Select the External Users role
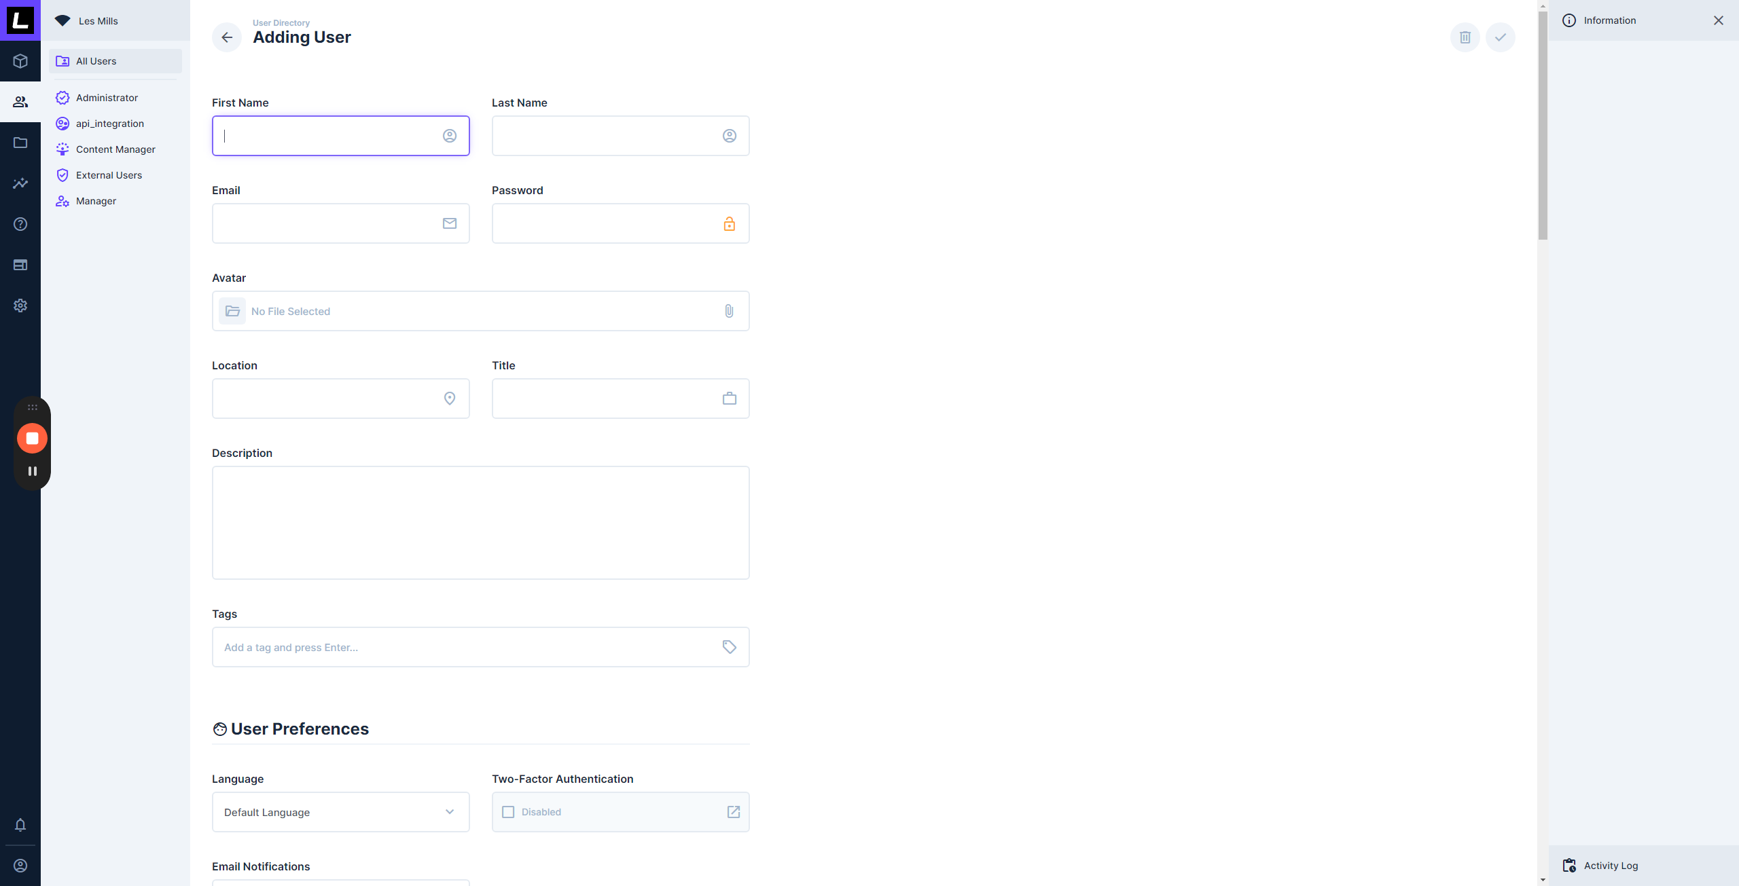Screen dimensions: 1739x886 115,175
